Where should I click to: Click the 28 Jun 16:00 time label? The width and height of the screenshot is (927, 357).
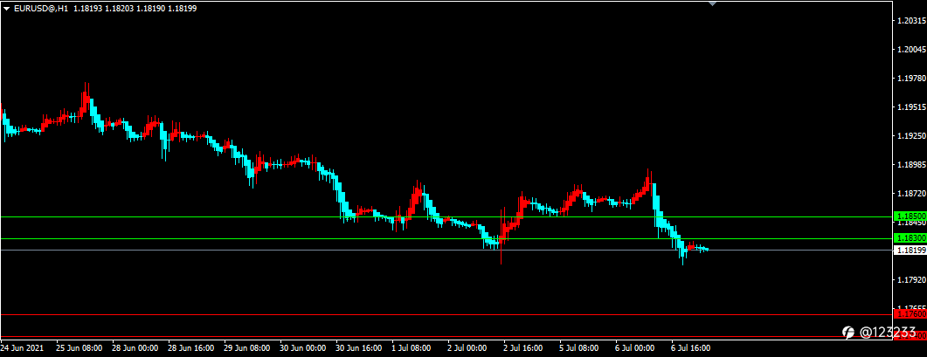point(191,348)
